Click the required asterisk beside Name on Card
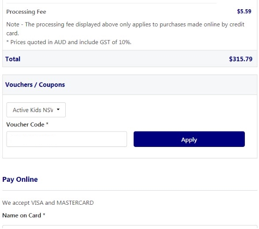This screenshot has width=259, height=229. pyautogui.click(x=44, y=214)
